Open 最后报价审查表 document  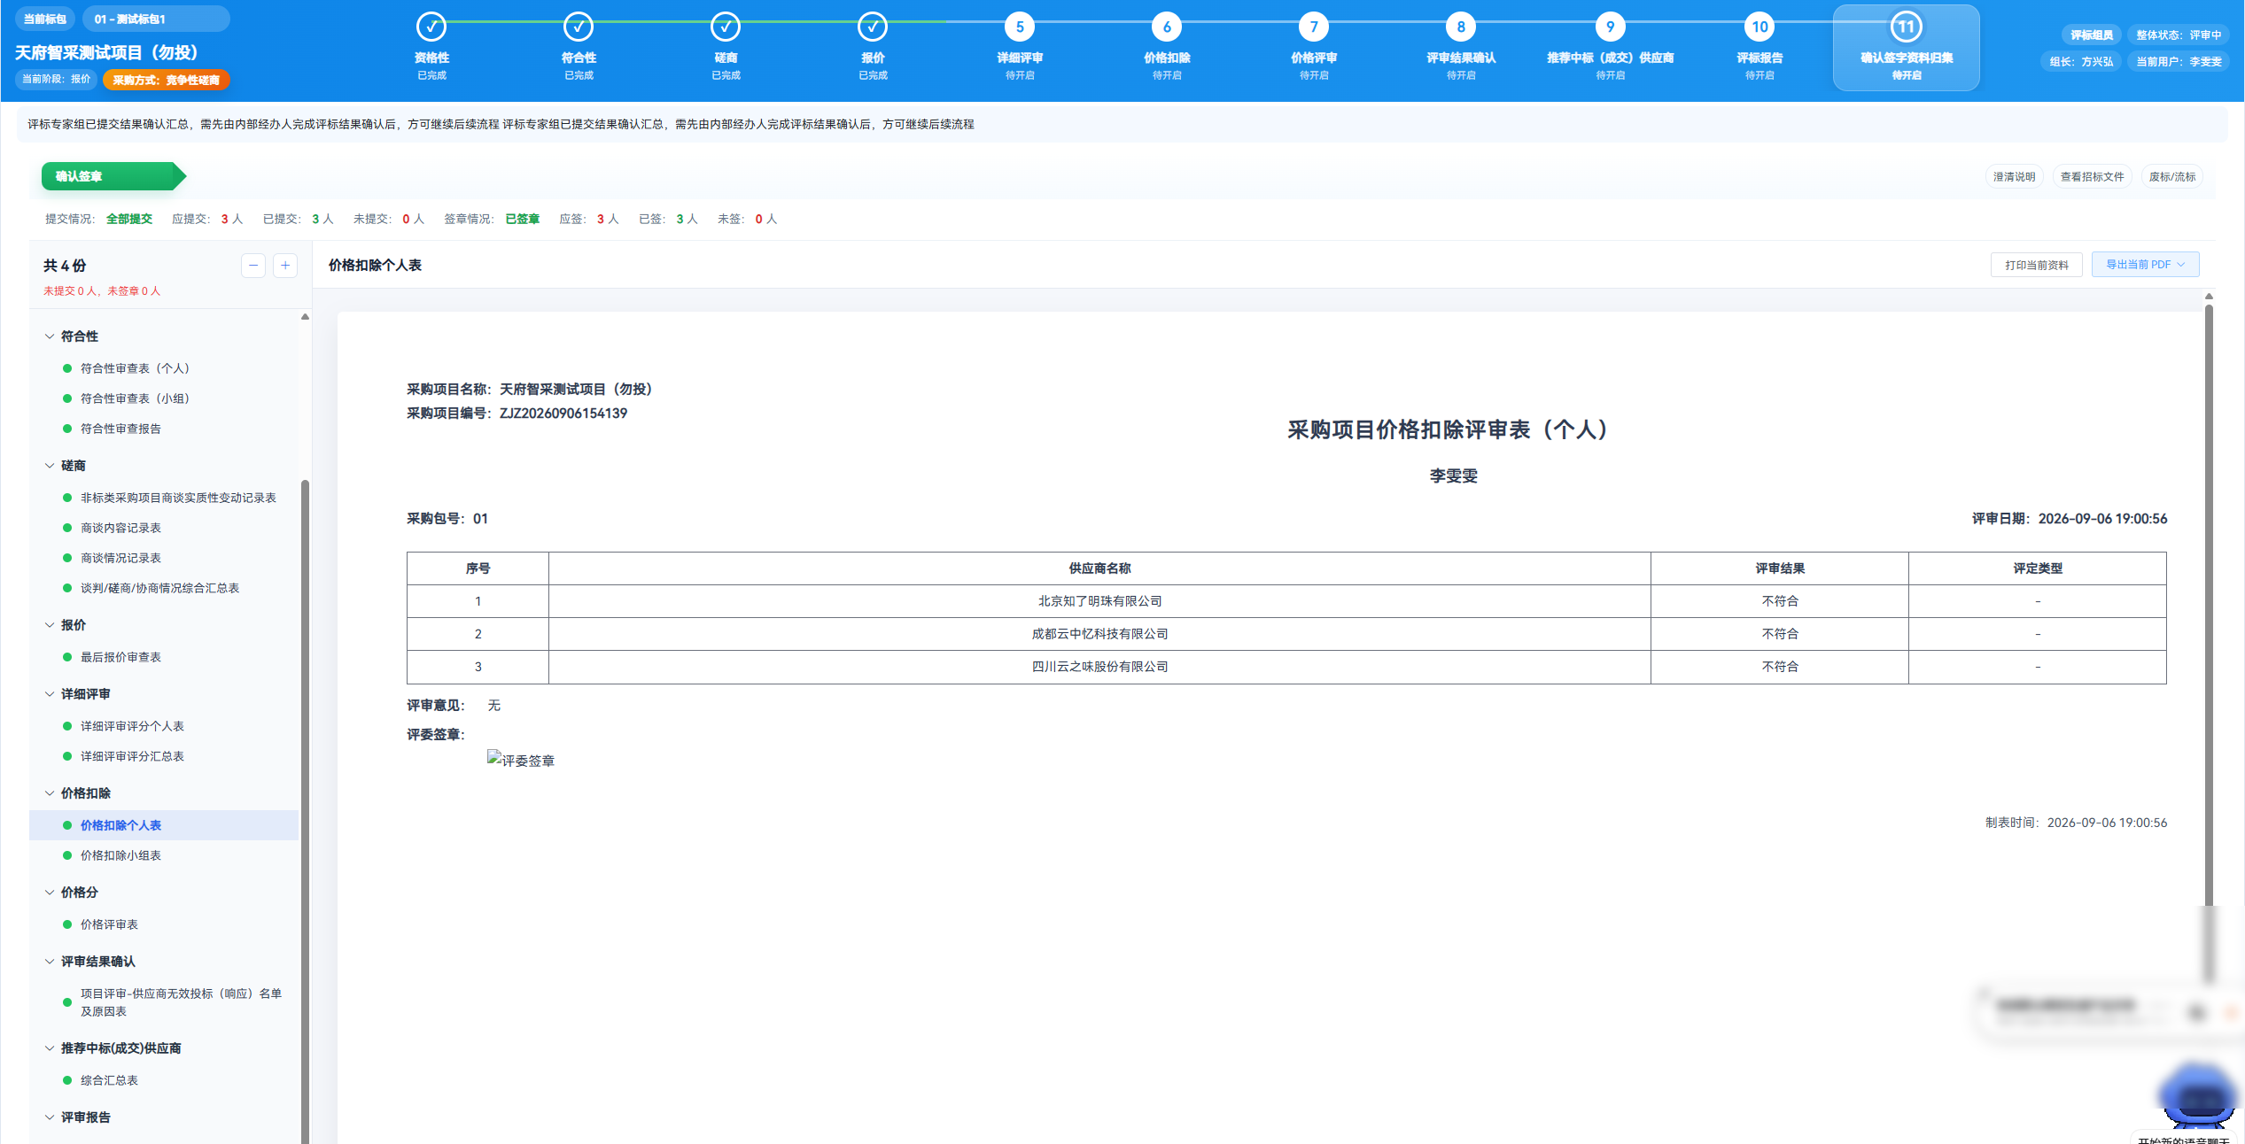pos(120,657)
